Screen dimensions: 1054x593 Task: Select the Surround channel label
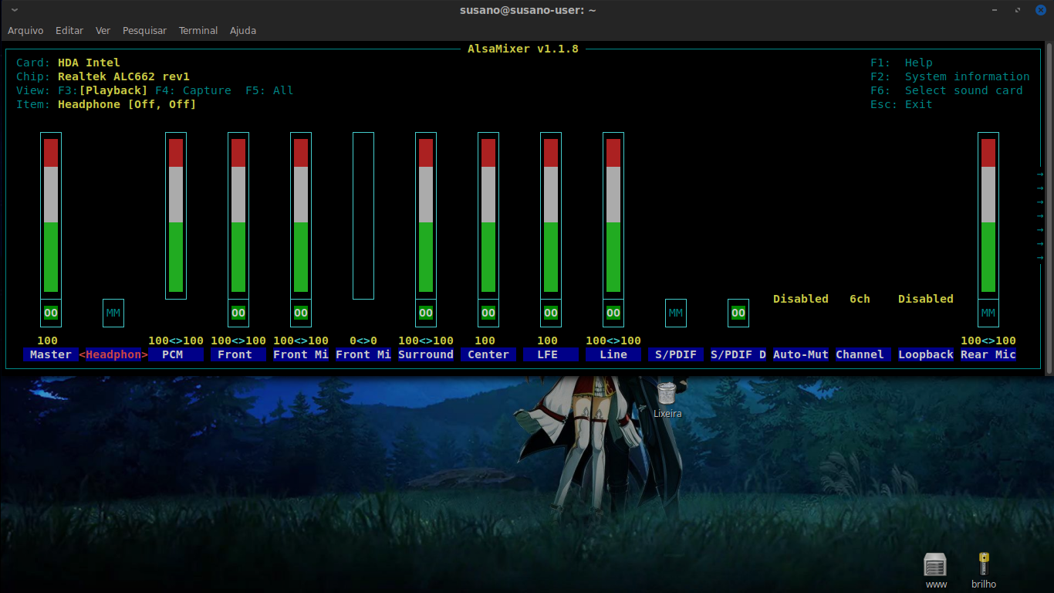(x=426, y=354)
